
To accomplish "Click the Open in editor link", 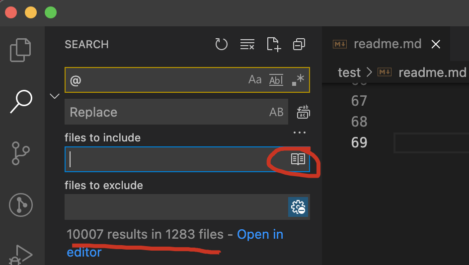I will tap(175, 243).
